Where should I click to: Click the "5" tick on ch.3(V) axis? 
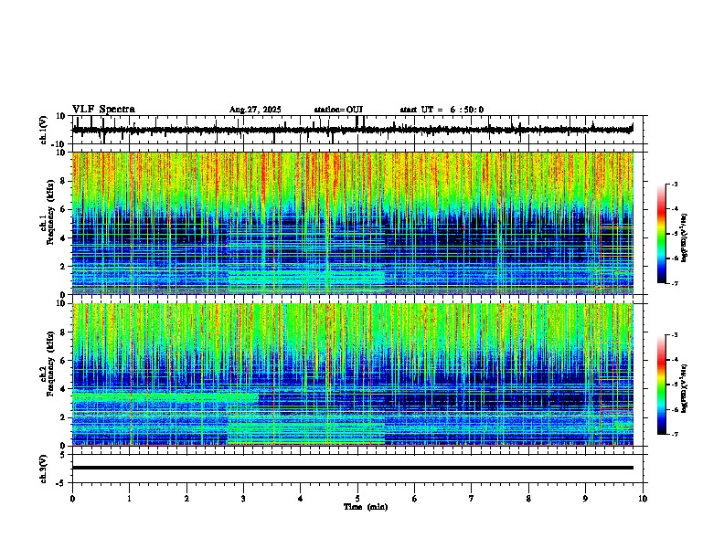[64, 455]
